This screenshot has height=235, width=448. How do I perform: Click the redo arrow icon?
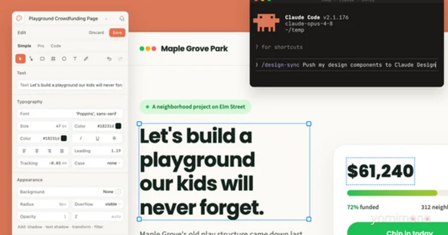120,59
